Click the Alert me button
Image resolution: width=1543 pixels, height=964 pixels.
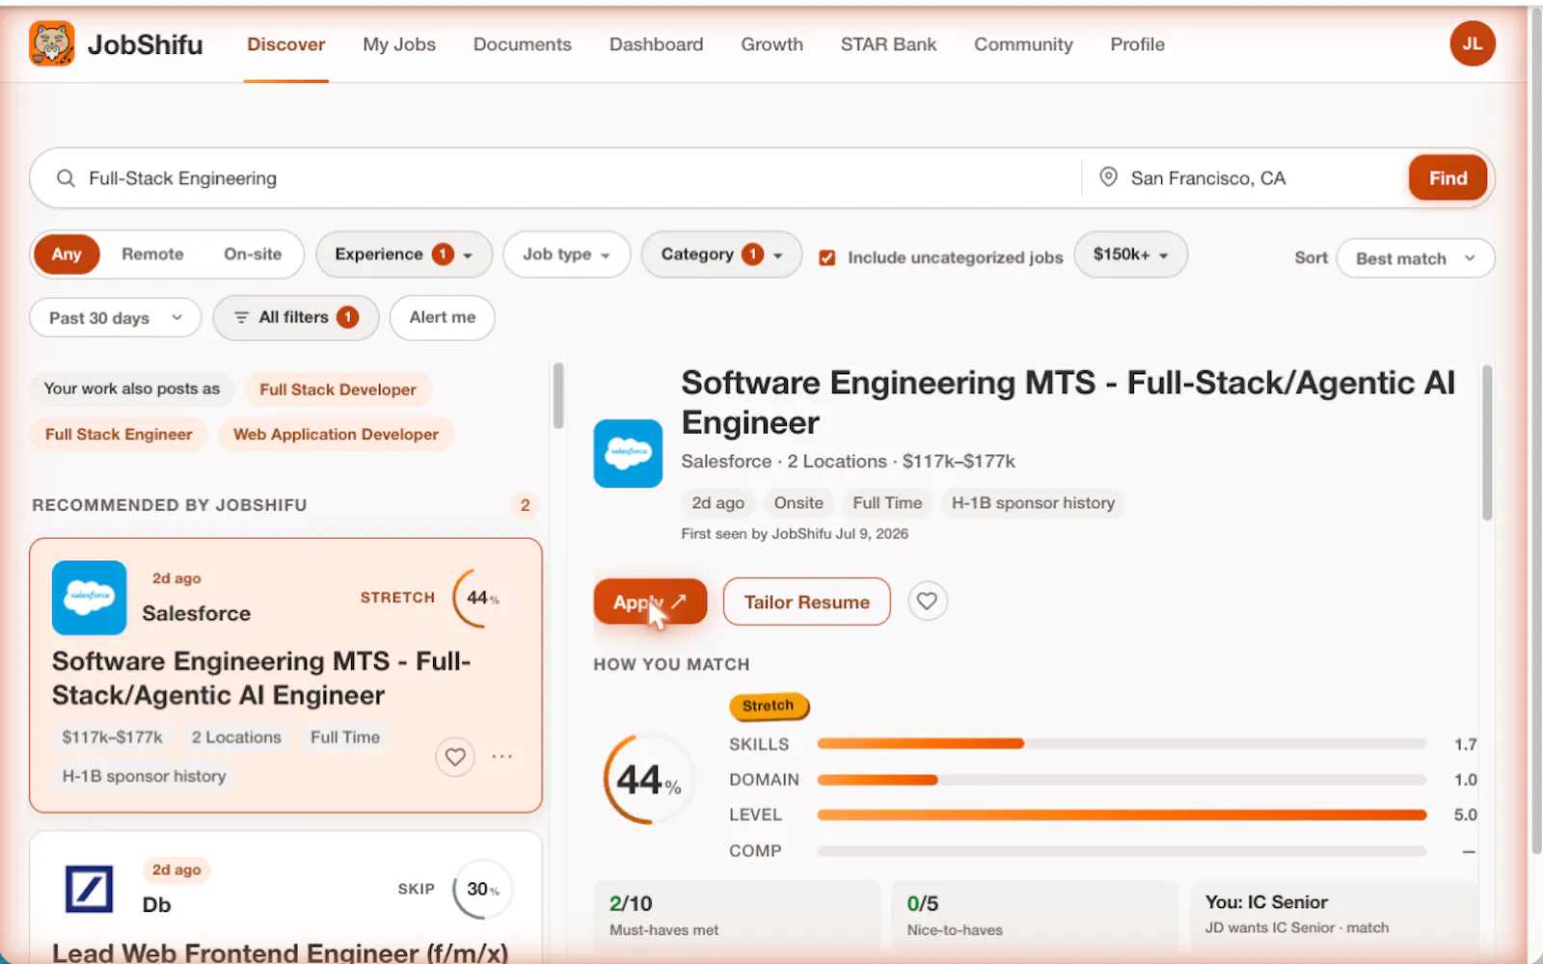point(443,317)
